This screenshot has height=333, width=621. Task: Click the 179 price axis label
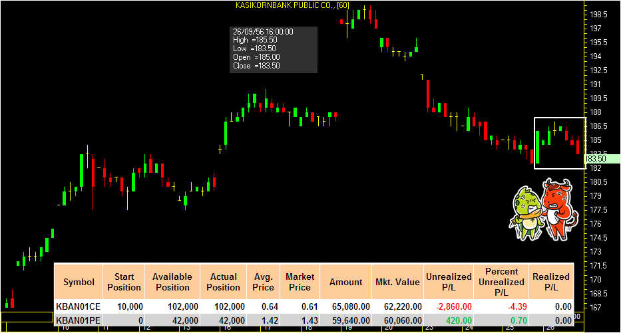(596, 196)
